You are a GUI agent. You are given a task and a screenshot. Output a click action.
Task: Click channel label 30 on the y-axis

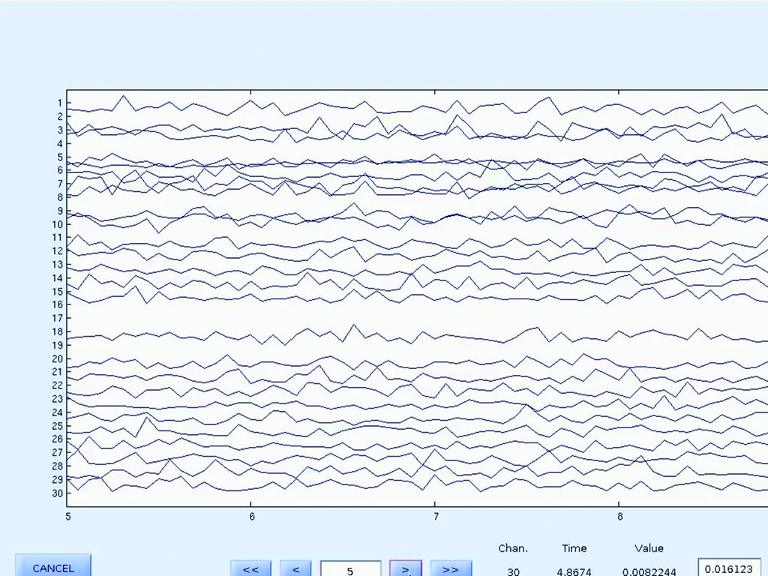point(57,493)
